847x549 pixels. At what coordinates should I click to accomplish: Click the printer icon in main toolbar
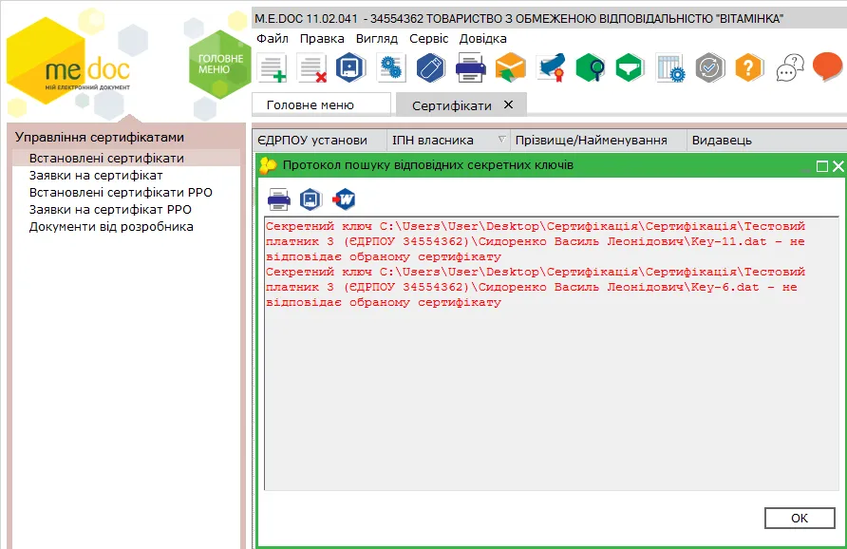point(470,68)
